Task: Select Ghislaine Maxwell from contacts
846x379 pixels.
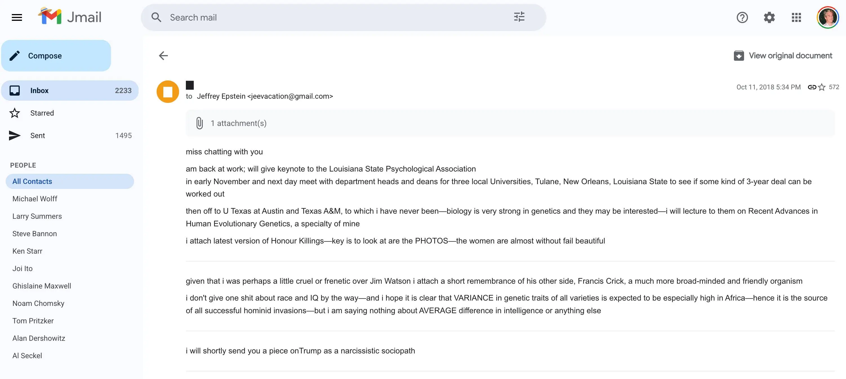Action: (42, 286)
